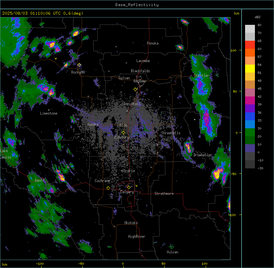Screen dimensions: 274x268
Task: Click the Okotoks city label
Action: coord(131,223)
